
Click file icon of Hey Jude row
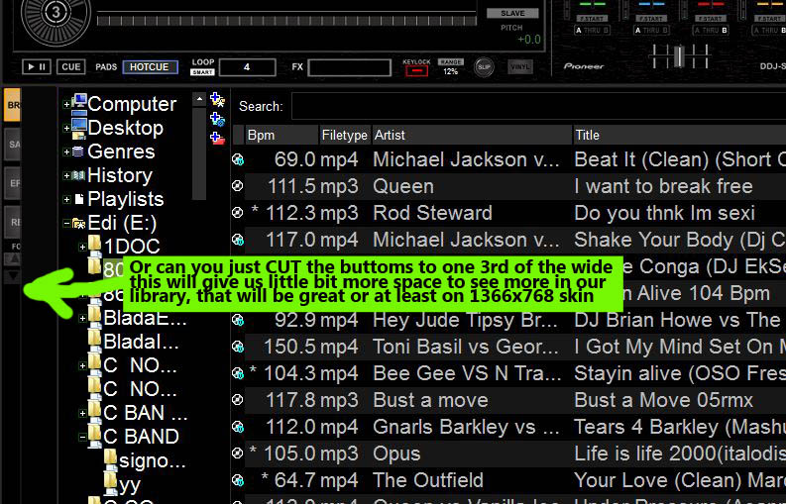coord(238,320)
